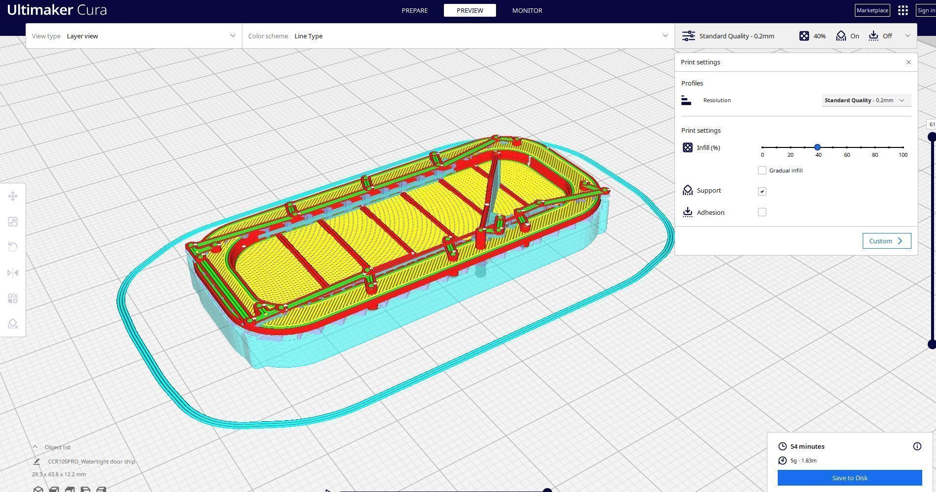The image size is (936, 492).
Task: Open print time details info icon
Action: coord(917,446)
